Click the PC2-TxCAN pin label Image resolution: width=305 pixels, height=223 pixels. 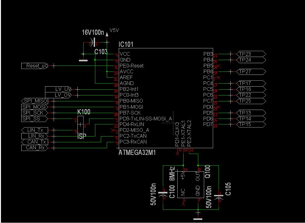tap(133, 136)
